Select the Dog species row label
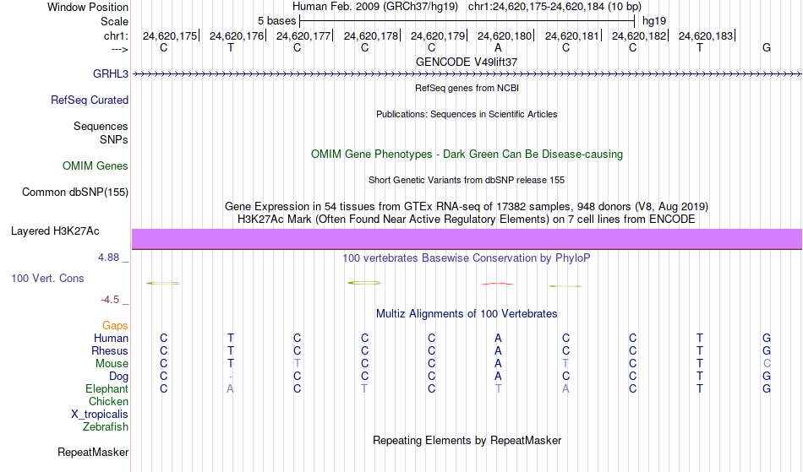Image resolution: width=803 pixels, height=472 pixels. pos(118,377)
